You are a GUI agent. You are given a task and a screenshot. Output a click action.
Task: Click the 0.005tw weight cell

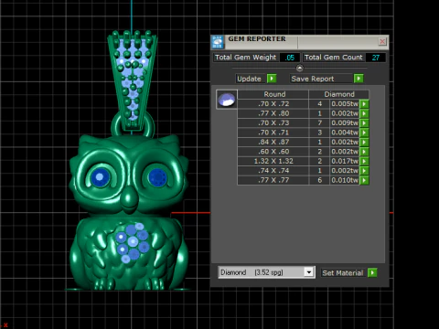(345, 104)
